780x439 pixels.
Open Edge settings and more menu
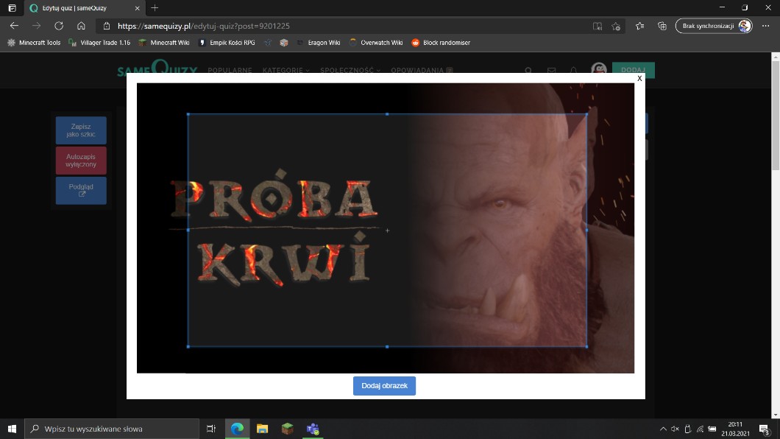tap(766, 26)
